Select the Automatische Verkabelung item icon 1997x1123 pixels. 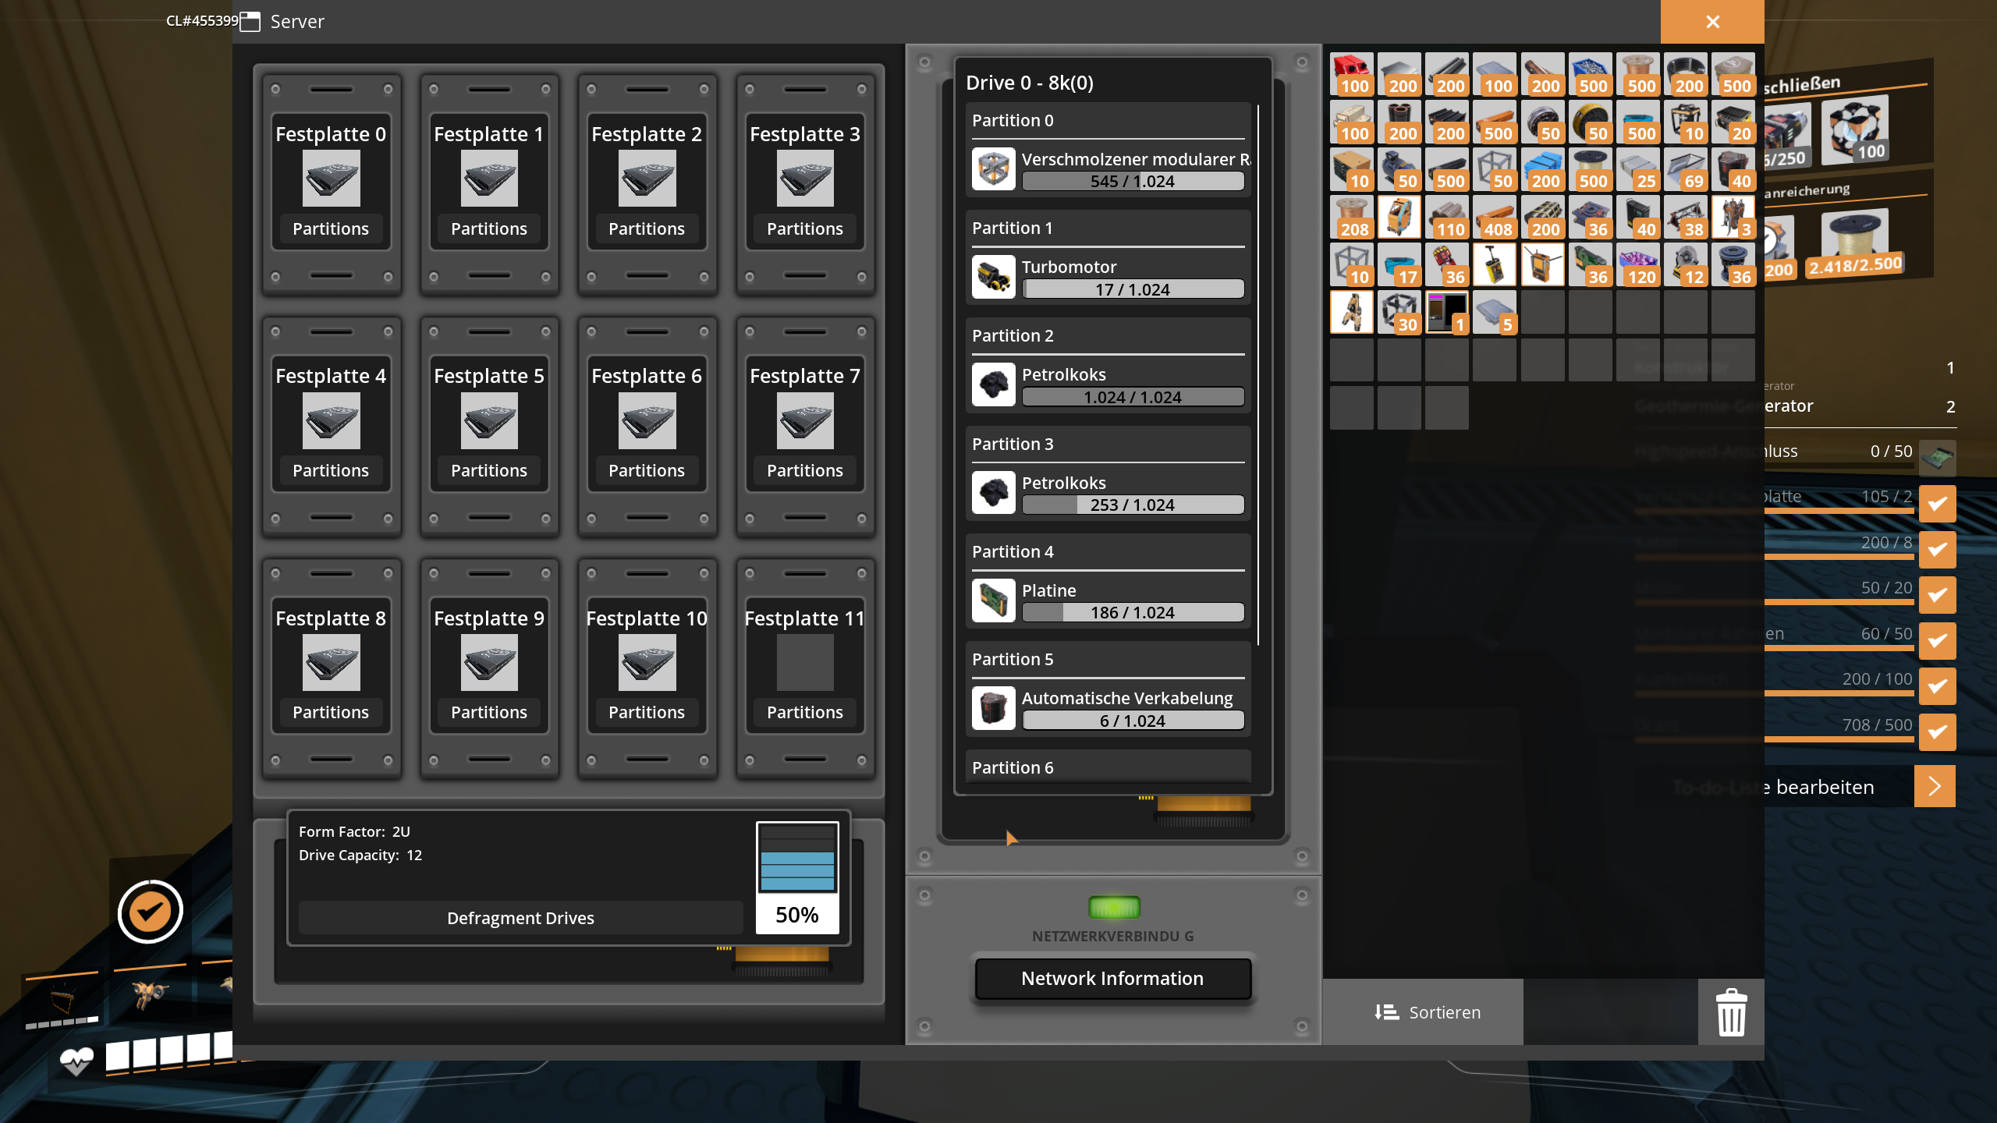(993, 708)
